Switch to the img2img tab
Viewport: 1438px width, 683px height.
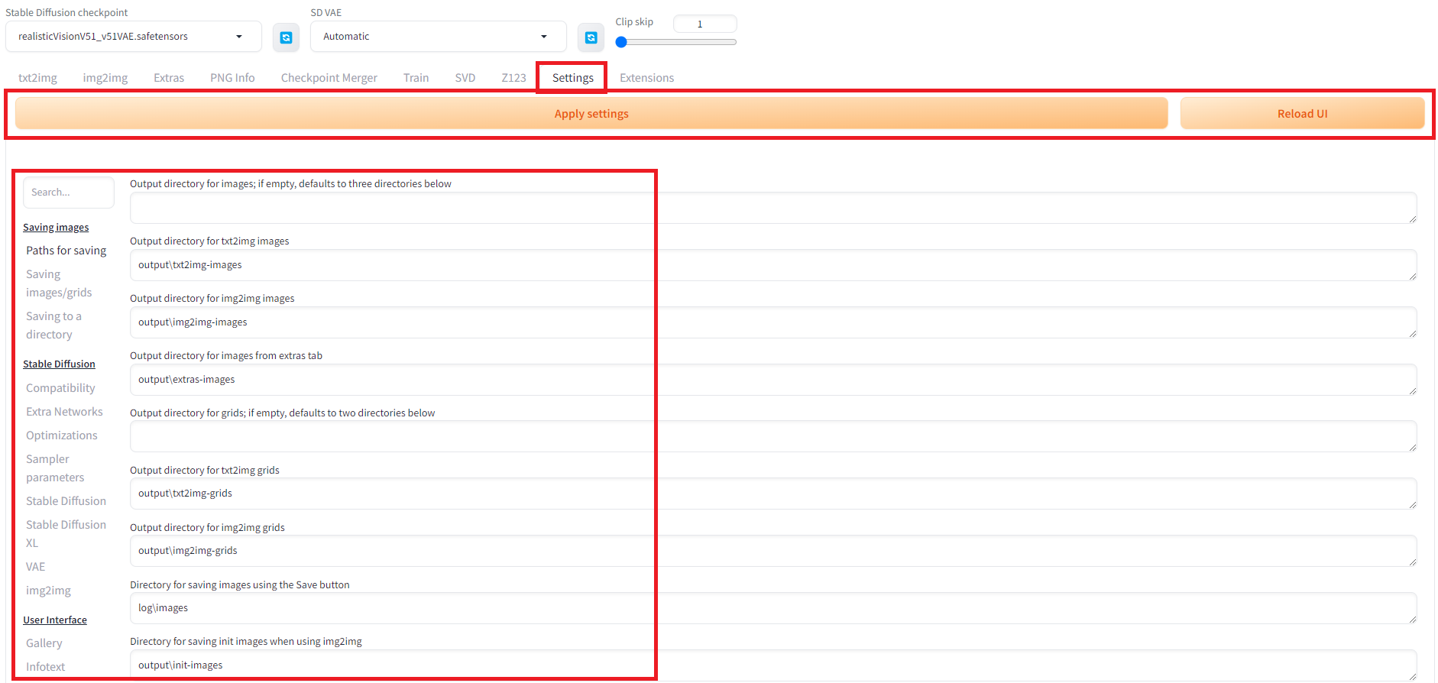[105, 78]
